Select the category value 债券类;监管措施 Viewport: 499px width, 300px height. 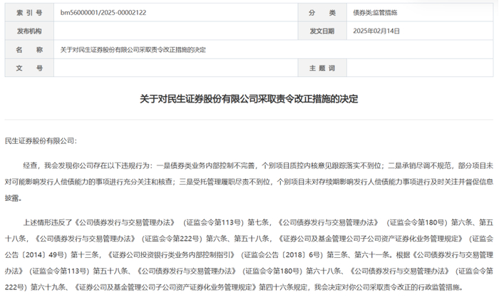(x=375, y=13)
